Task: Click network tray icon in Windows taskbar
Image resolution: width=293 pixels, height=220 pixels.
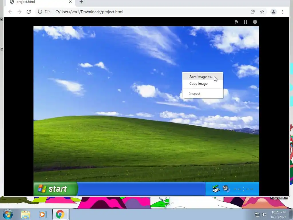Action: click(257, 215)
